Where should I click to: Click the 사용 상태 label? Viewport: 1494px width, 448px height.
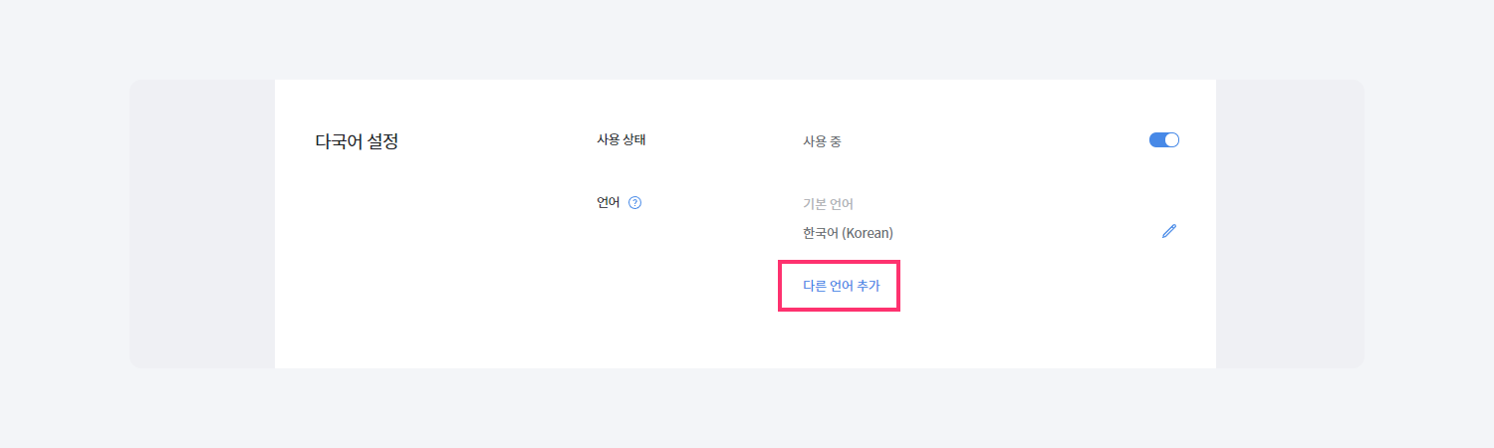pos(621,139)
